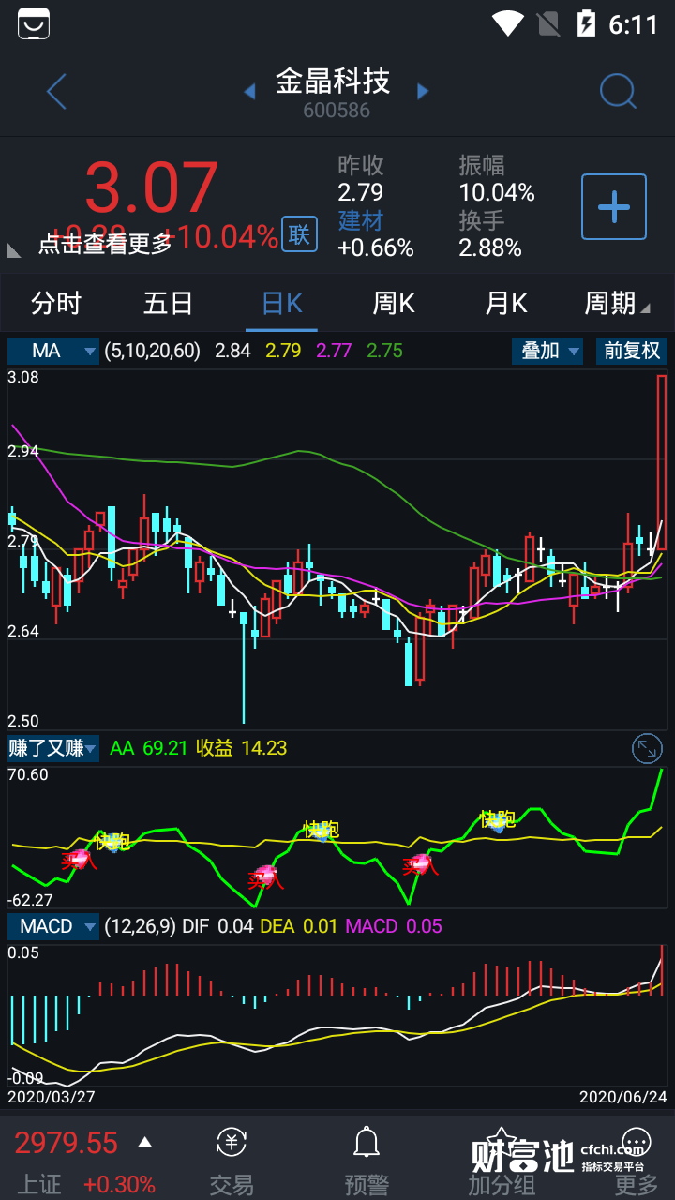Image resolution: width=675 pixels, height=1200 pixels.
Task: Open the 预警 alert bell icon
Action: [366, 1159]
